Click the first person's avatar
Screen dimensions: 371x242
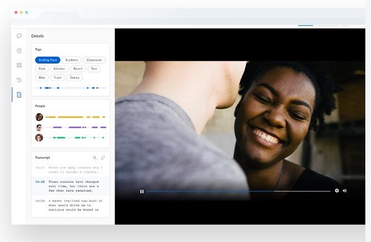(x=39, y=117)
